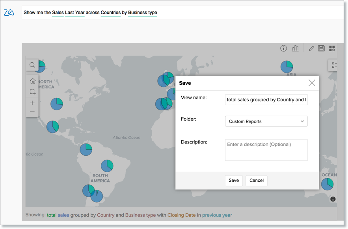This screenshot has height=229, width=348.
Task: Click inside the View name field
Action: pyautogui.click(x=266, y=99)
